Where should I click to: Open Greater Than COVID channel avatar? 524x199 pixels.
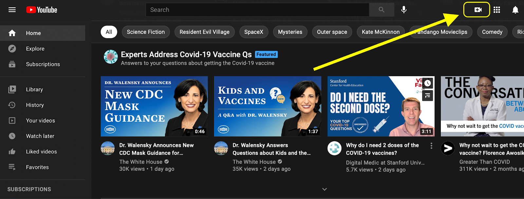[448, 148]
